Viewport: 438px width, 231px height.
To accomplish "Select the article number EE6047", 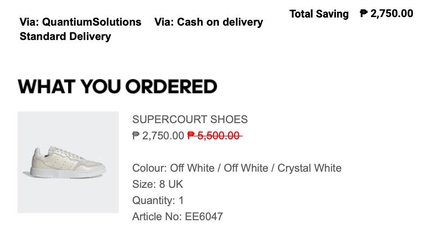I will [x=204, y=217].
